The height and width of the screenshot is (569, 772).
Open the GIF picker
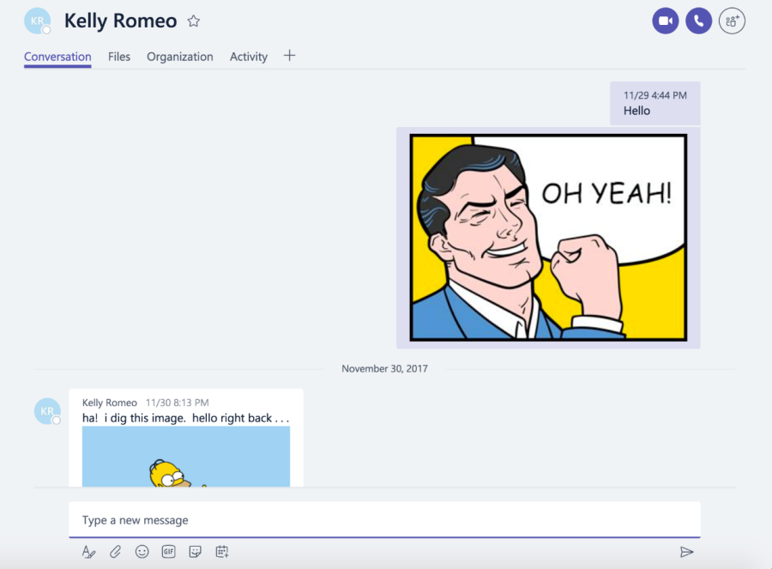168,552
